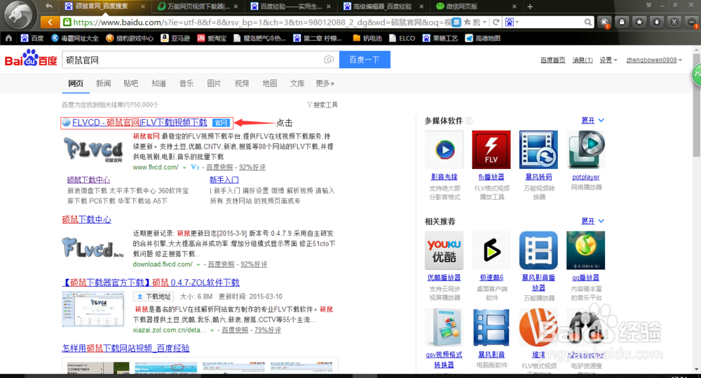This screenshot has width=701, height=378.
Task: Select the 图片 search tab
Action: [214, 83]
